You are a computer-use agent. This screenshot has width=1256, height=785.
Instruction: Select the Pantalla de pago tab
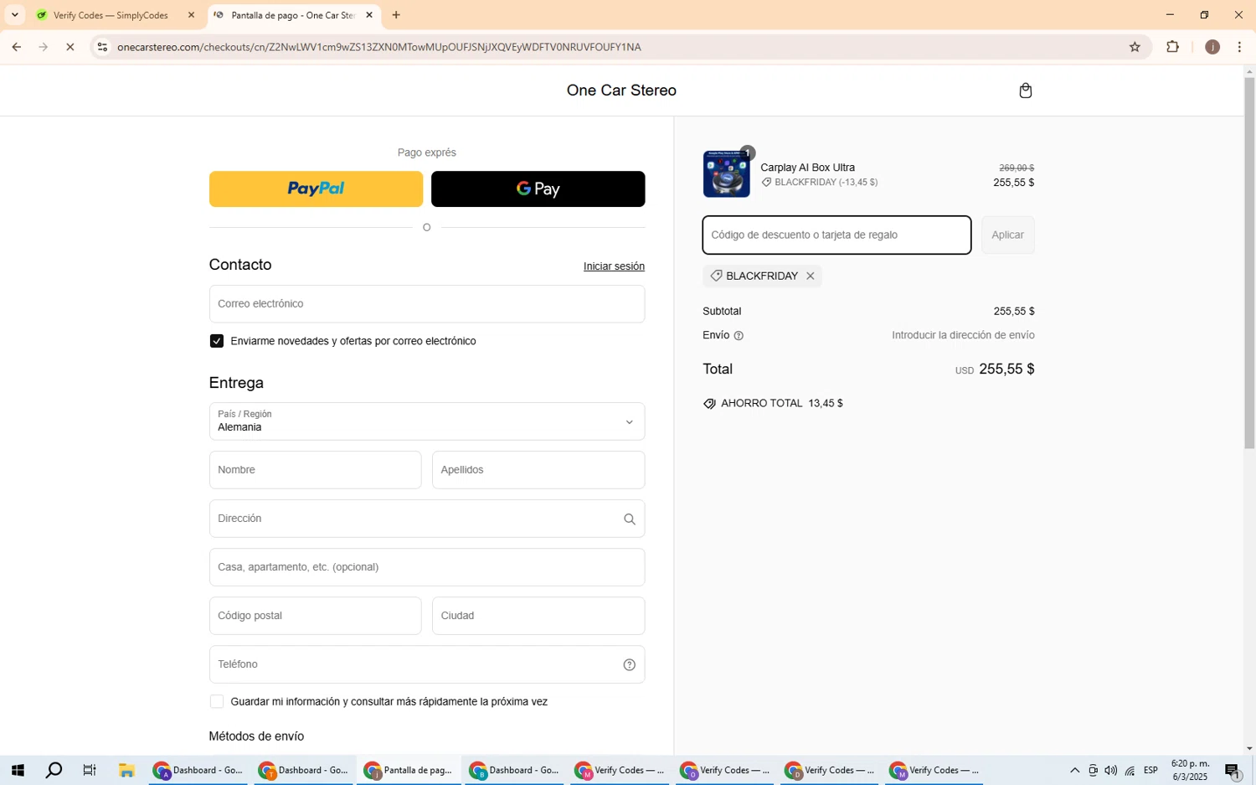(292, 15)
